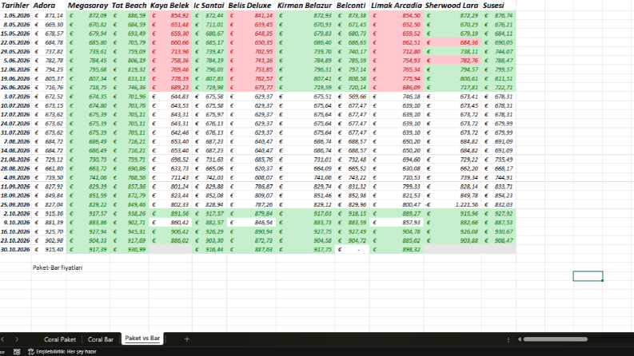
Task: Click the horizontal scrollbar thumb
Action: coord(555,339)
